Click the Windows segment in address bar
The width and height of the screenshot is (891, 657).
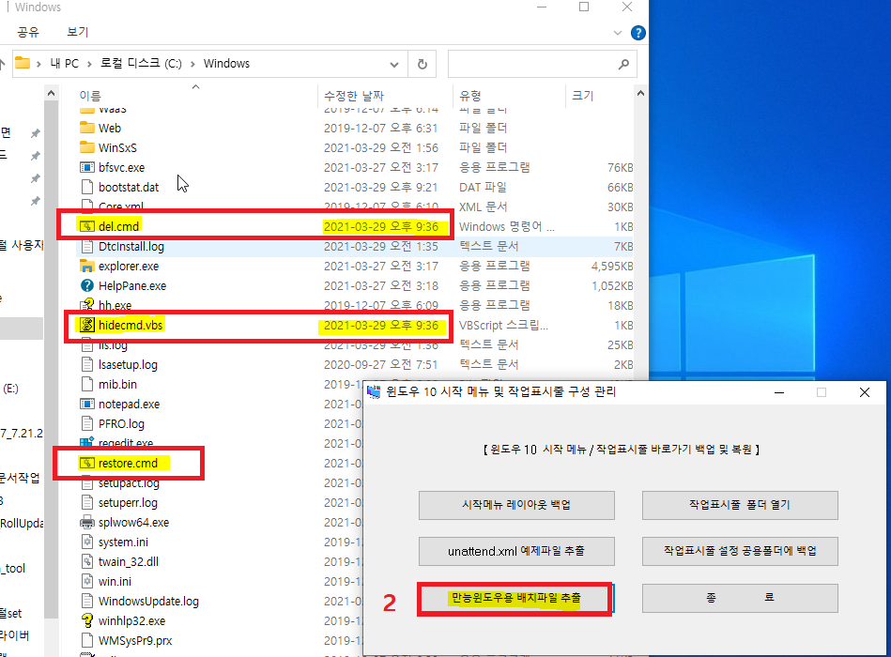pyautogui.click(x=226, y=64)
